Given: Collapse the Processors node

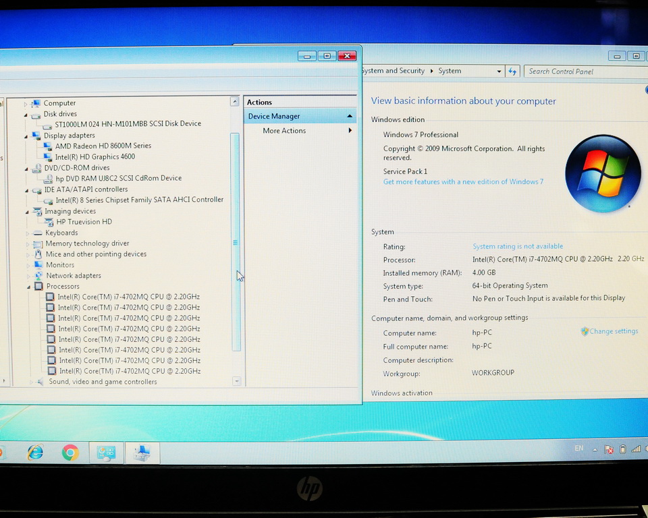Looking at the screenshot, I should 29,287.
